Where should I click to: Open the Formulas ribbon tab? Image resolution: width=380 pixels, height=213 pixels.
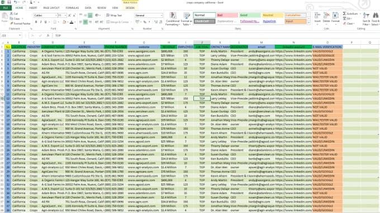pos(72,8)
